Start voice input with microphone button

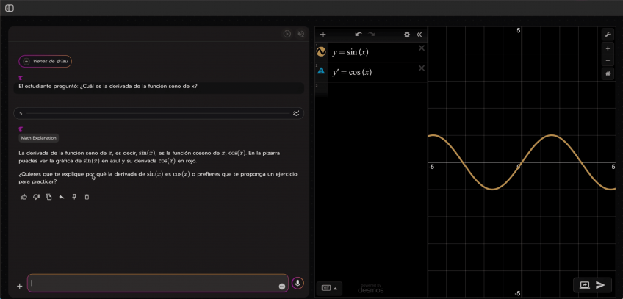click(298, 283)
